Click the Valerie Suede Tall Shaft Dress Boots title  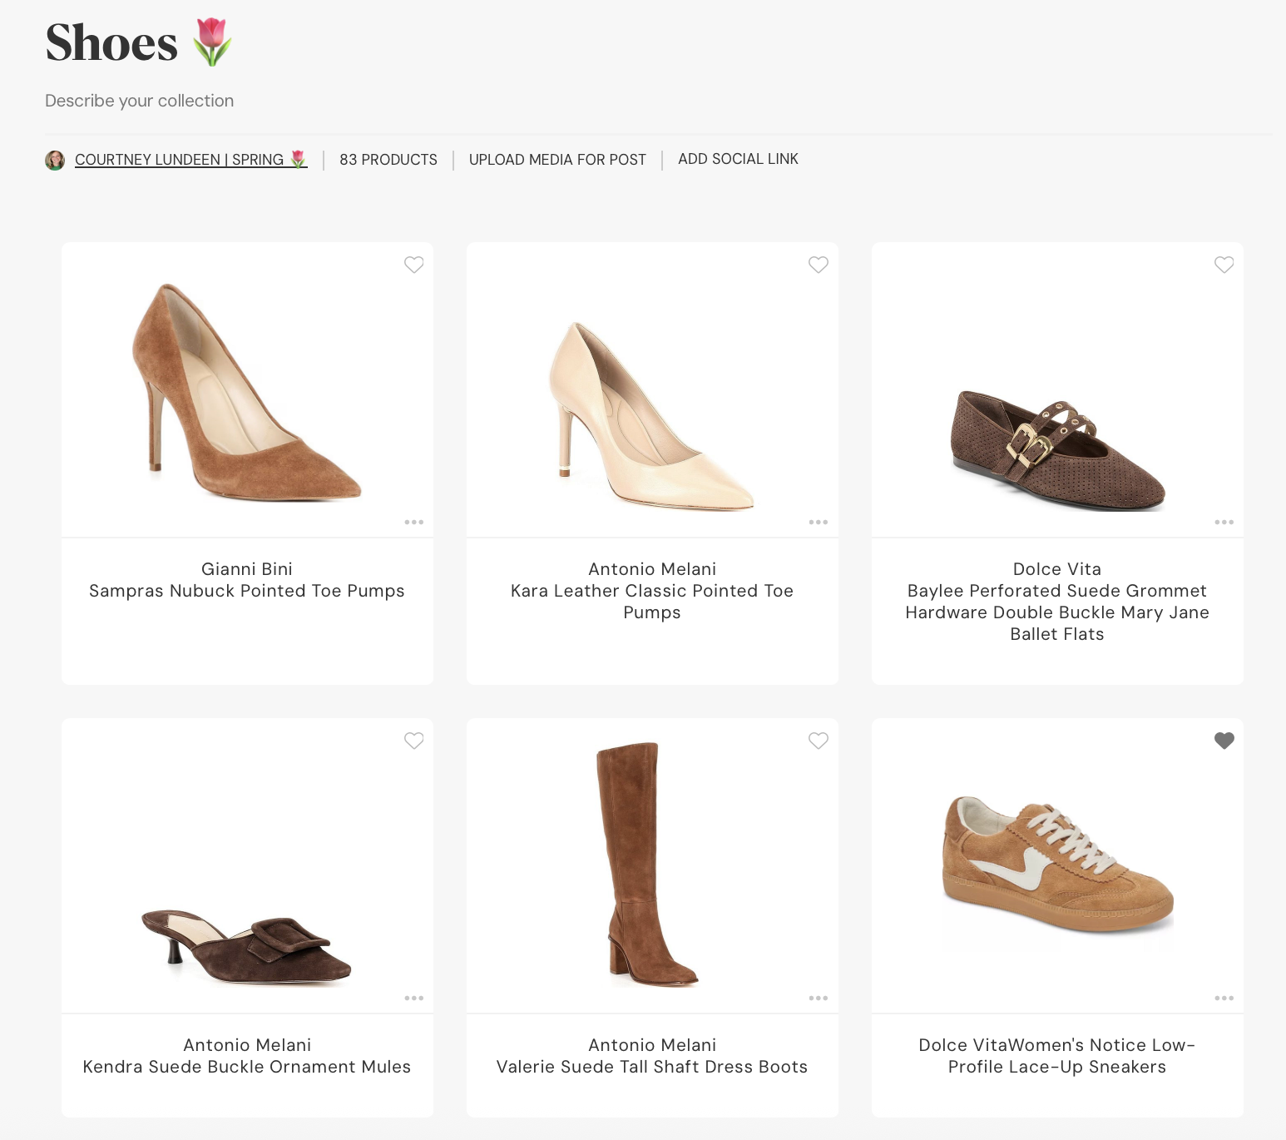pos(652,1067)
